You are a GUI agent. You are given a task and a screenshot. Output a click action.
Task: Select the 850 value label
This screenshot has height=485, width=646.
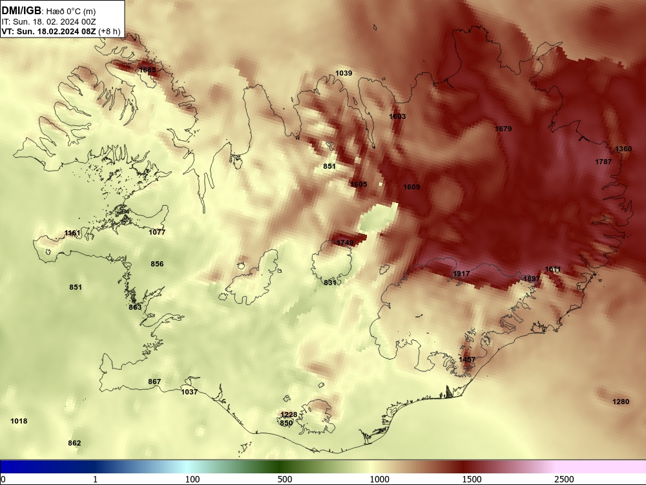tap(286, 423)
